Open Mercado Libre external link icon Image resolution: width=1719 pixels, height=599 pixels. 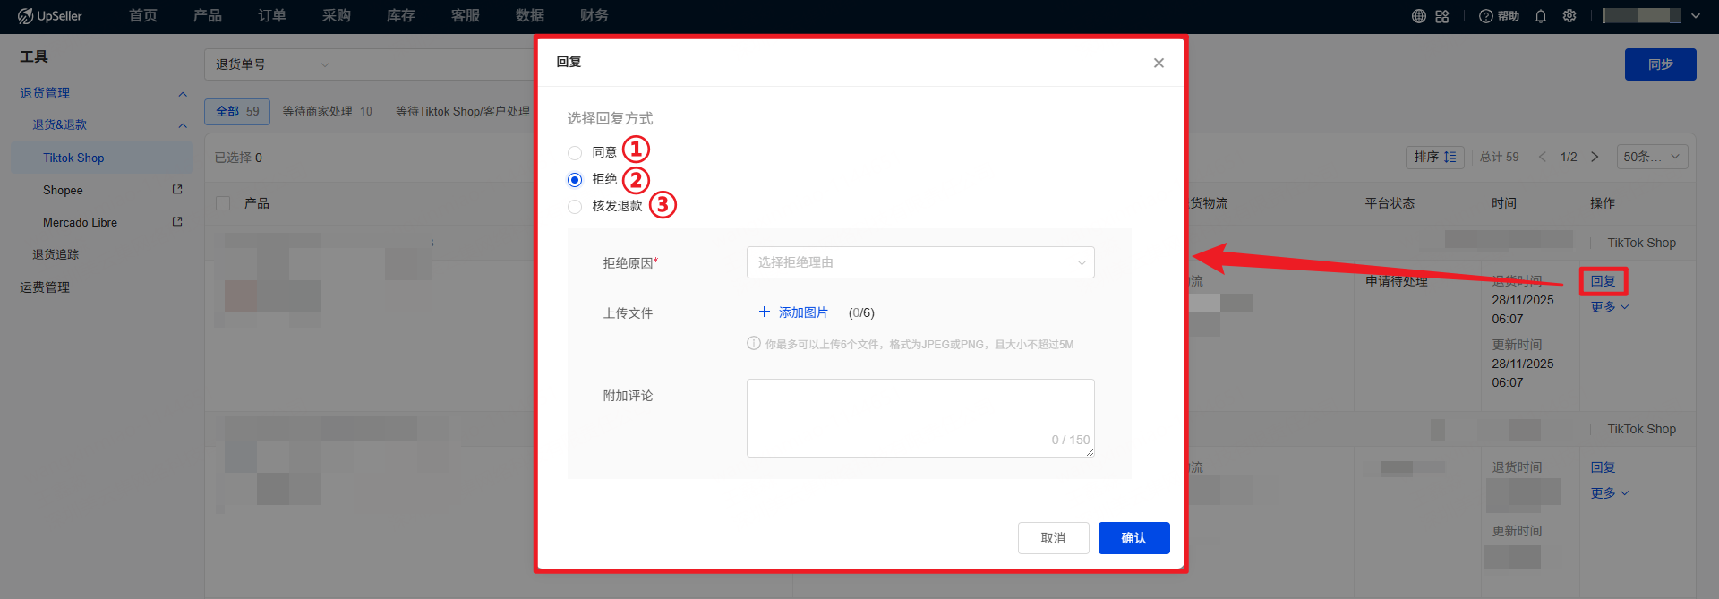(x=177, y=222)
